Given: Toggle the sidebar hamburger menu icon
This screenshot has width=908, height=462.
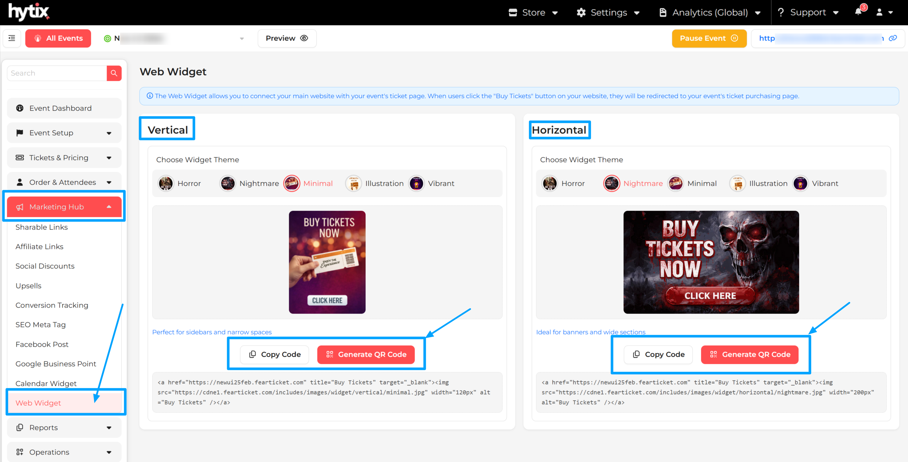Looking at the screenshot, I should [x=12, y=38].
